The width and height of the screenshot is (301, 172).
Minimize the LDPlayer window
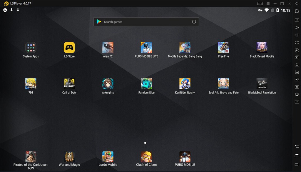(275, 4)
